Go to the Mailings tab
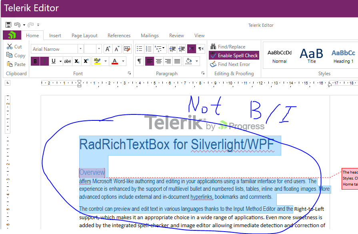 pos(150,36)
